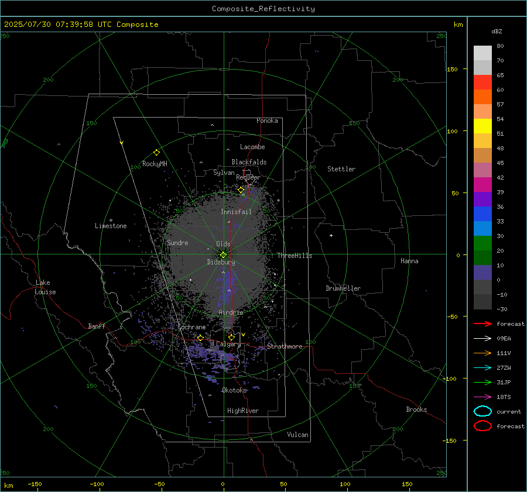Select the magenta 42-39 dBZ swatch
The width and height of the screenshot is (527, 492).
482,185
